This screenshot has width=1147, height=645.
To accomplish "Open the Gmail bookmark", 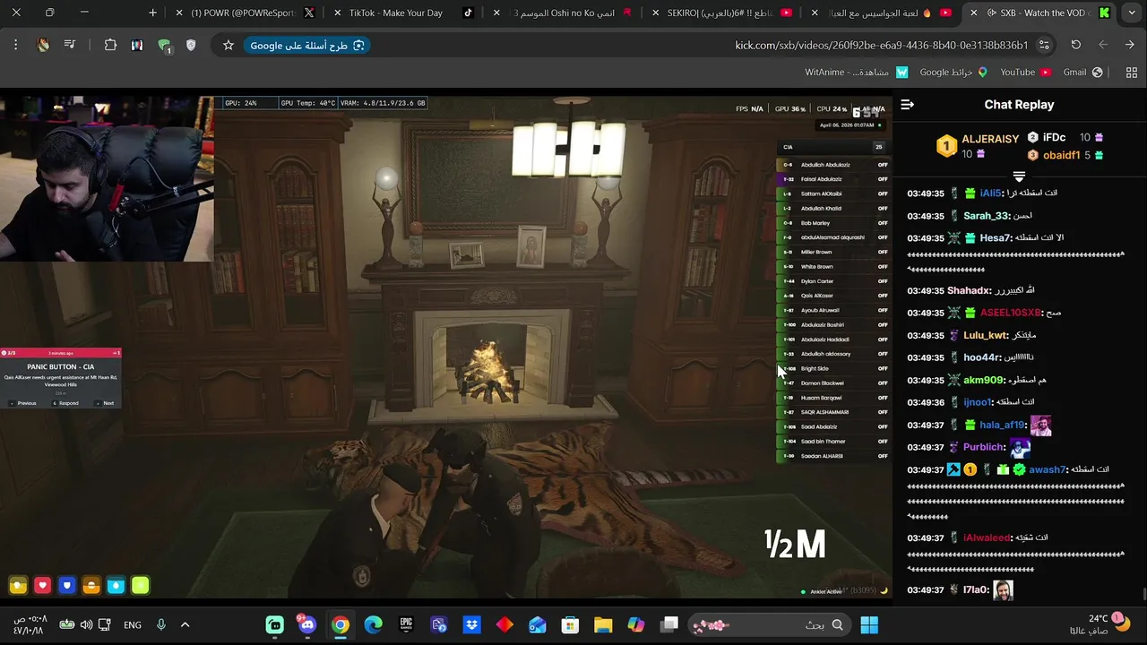I will coord(1082,73).
